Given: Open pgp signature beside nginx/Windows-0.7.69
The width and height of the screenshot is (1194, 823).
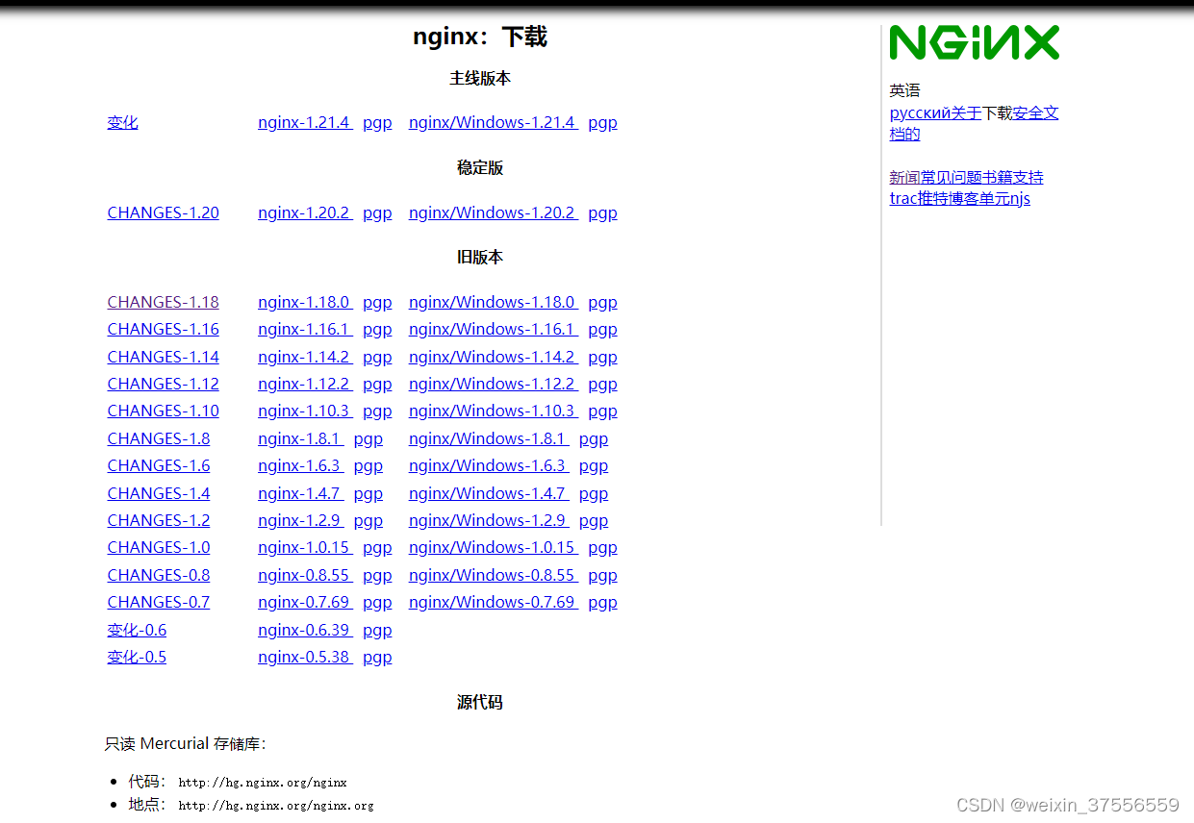Looking at the screenshot, I should pos(602,602).
